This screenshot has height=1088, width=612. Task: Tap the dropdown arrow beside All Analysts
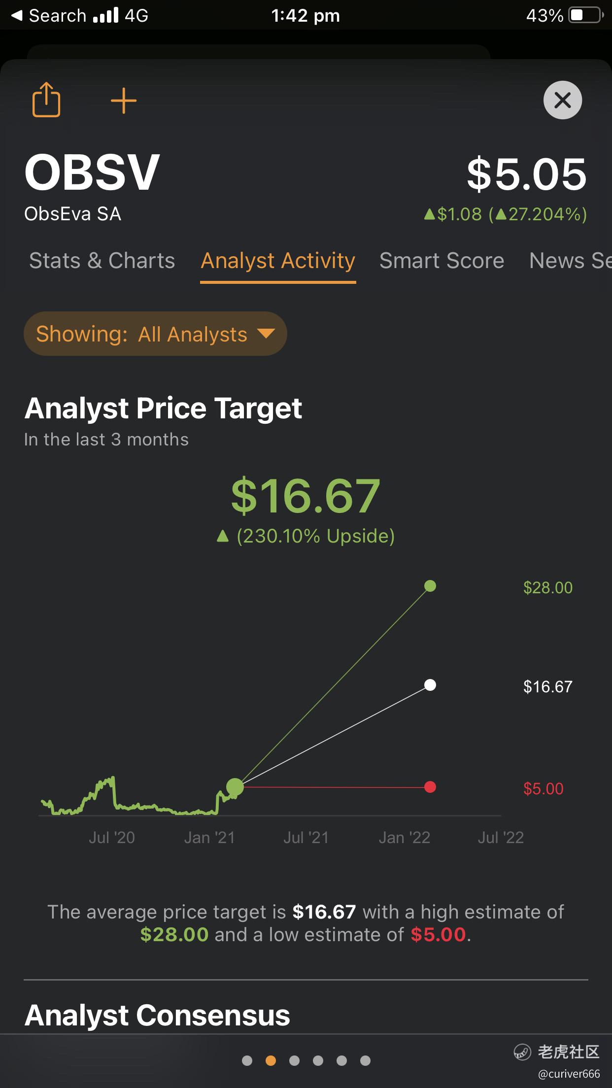pos(266,334)
